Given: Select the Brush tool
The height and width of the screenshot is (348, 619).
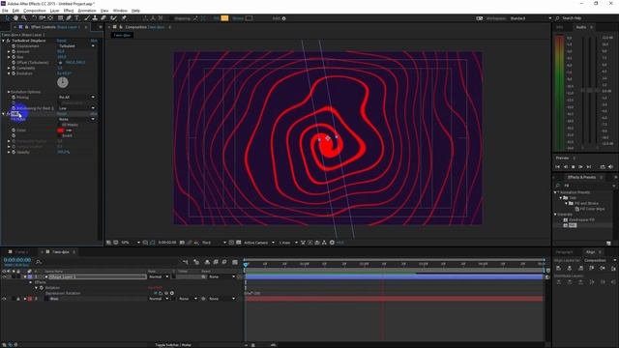Looking at the screenshot, I should click(87, 18).
